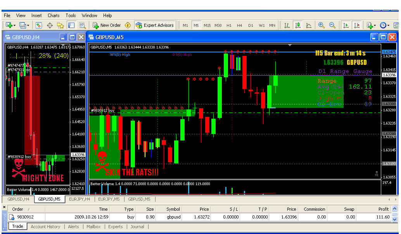This screenshot has height=234, width=401.
Task: Launch MetaEditor via yellow diamond icon
Action: tap(128, 25)
